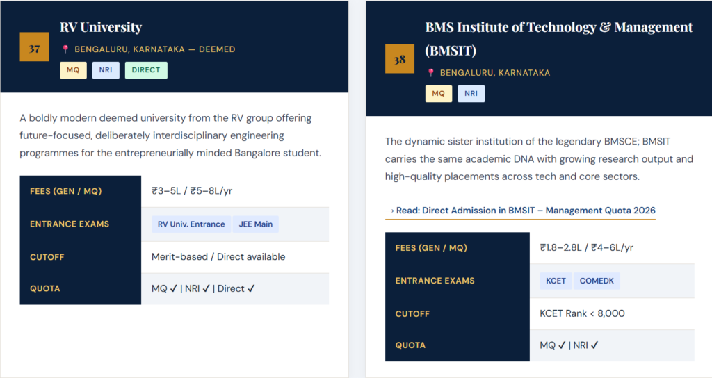Select the MQ tag on RV University card
The height and width of the screenshot is (378, 712).
point(73,70)
